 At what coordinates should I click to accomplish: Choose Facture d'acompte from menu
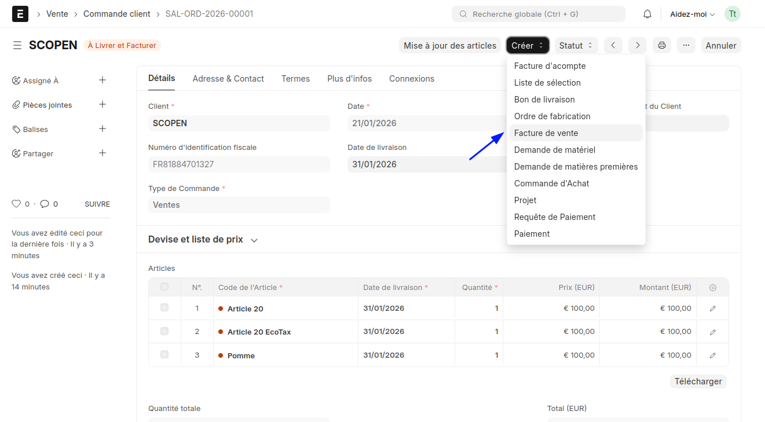click(x=576, y=66)
